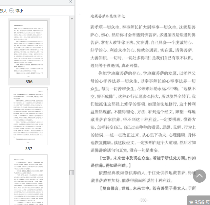Click the 357 thumbnail page number label
This screenshot has height=205, width=210.
(29, 148)
